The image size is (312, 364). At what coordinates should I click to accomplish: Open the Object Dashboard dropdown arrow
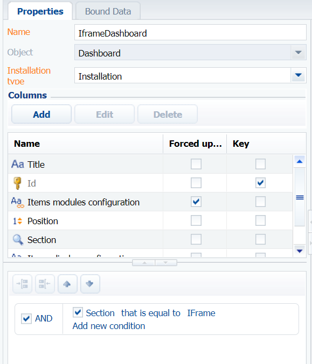point(299,53)
